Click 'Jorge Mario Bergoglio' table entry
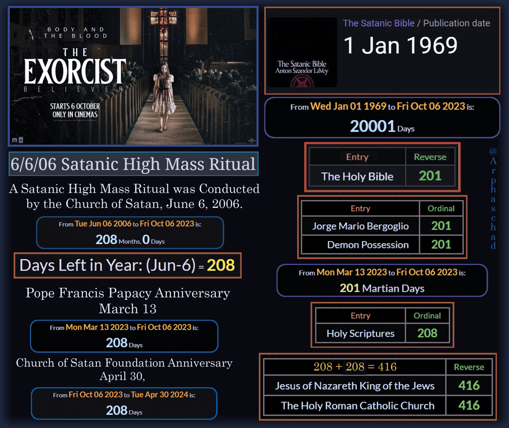This screenshot has width=509, height=428. click(x=360, y=226)
